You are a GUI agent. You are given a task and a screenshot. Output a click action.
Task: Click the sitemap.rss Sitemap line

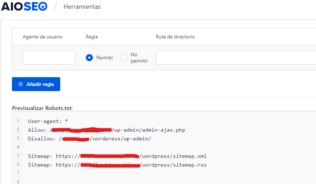click(x=117, y=165)
